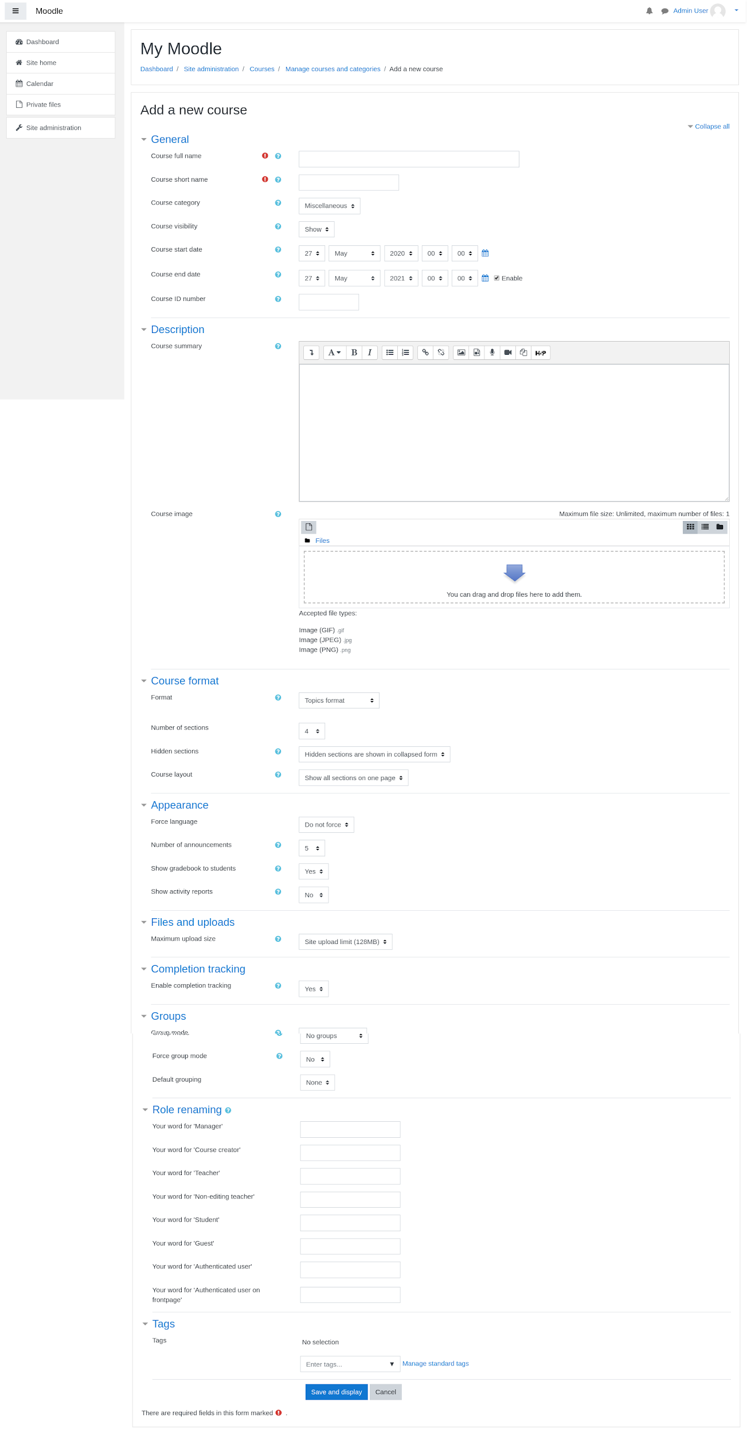Click the H5P insert icon
The image size is (747, 1433).
[540, 353]
